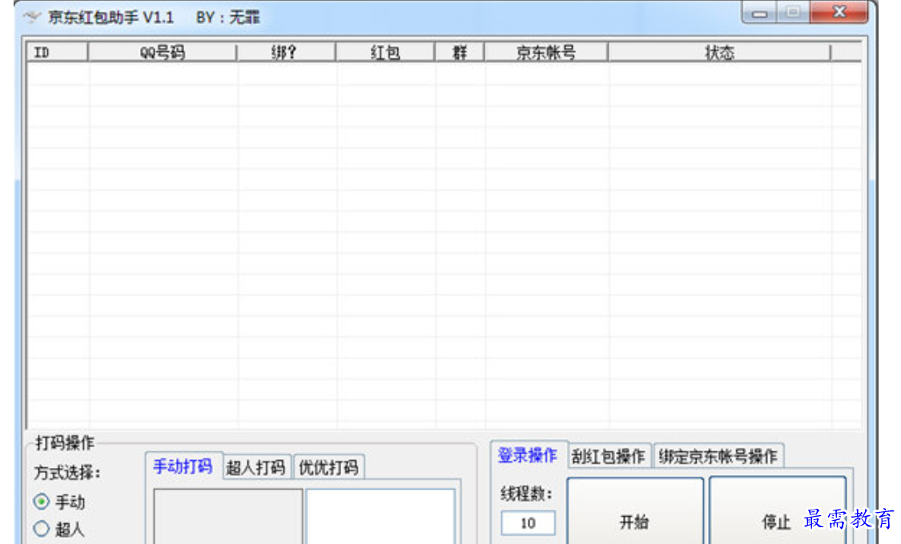901x544 pixels.
Task: Switch to the 刮红包操作 tab
Action: 608,456
